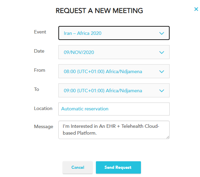Select the Iran – Africa 2020 event text

click(83, 33)
